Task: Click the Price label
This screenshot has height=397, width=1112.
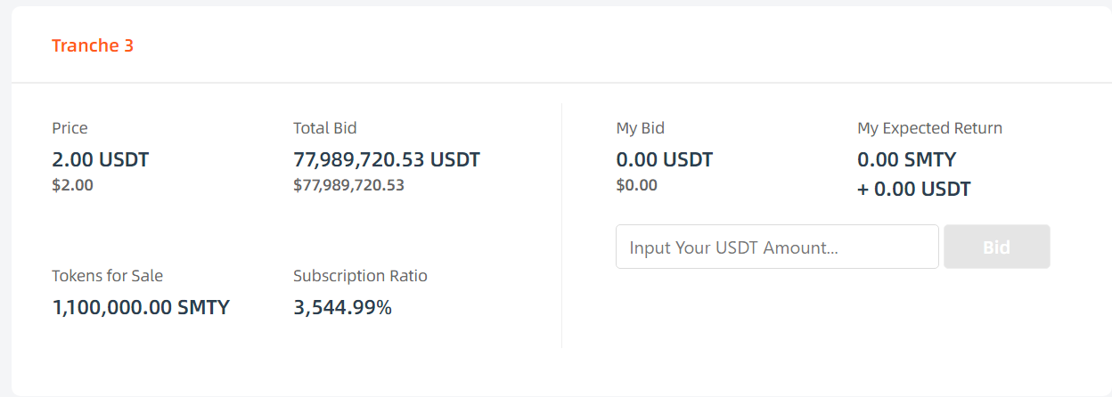Action: (69, 128)
